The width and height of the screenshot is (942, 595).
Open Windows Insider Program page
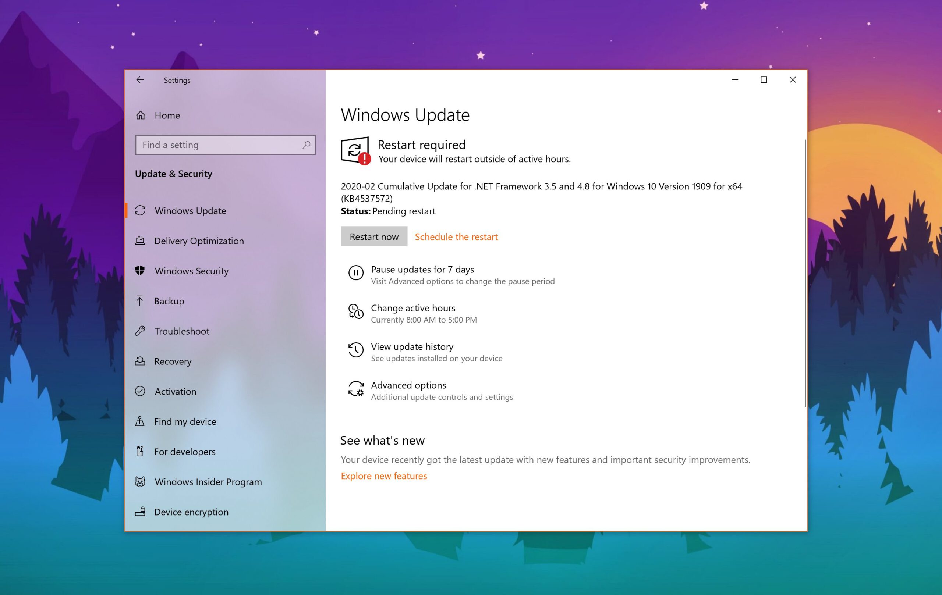coord(225,482)
